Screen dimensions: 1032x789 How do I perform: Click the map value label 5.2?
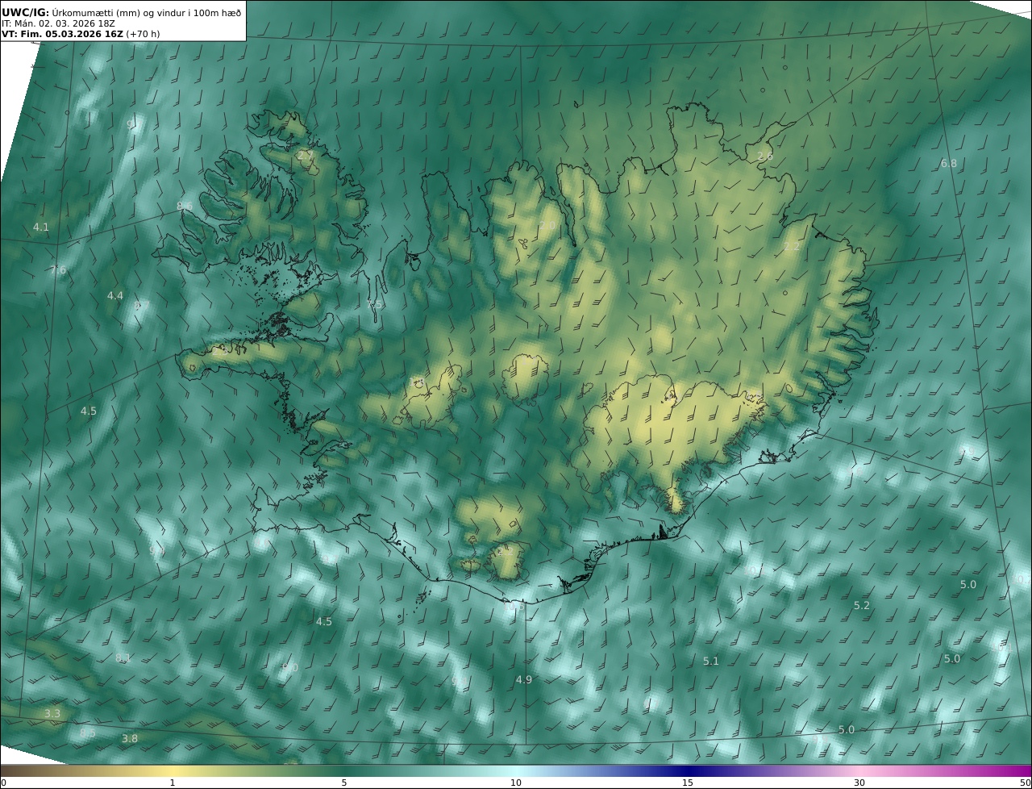point(862,606)
